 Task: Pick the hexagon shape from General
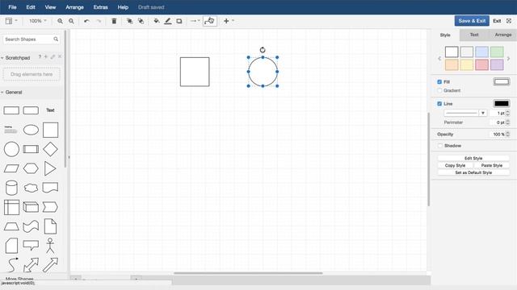(31, 168)
